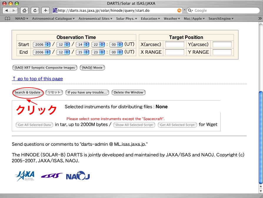Click the Delete the Window button
The image size is (263, 198).
tap(128, 92)
